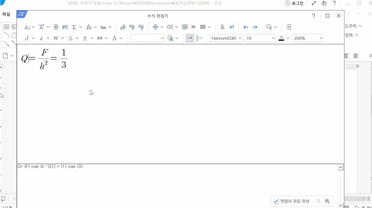Insert the left-lower subscript template

tap(123, 27)
